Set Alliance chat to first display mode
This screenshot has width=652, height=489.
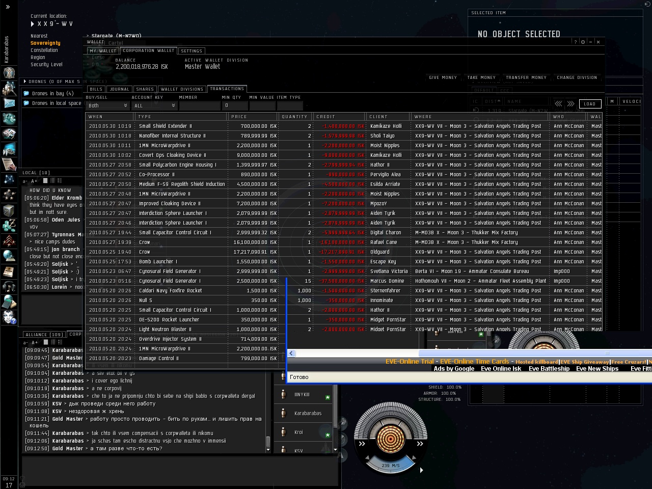(x=45, y=342)
